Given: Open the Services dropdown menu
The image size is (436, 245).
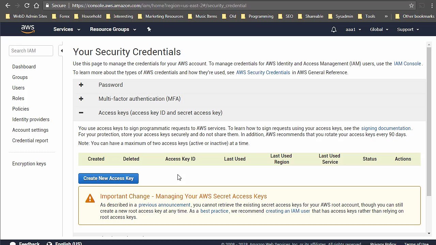Looking at the screenshot, I should click(67, 29).
